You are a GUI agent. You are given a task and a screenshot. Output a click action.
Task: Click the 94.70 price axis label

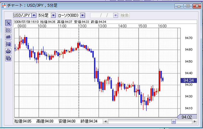[189, 38]
